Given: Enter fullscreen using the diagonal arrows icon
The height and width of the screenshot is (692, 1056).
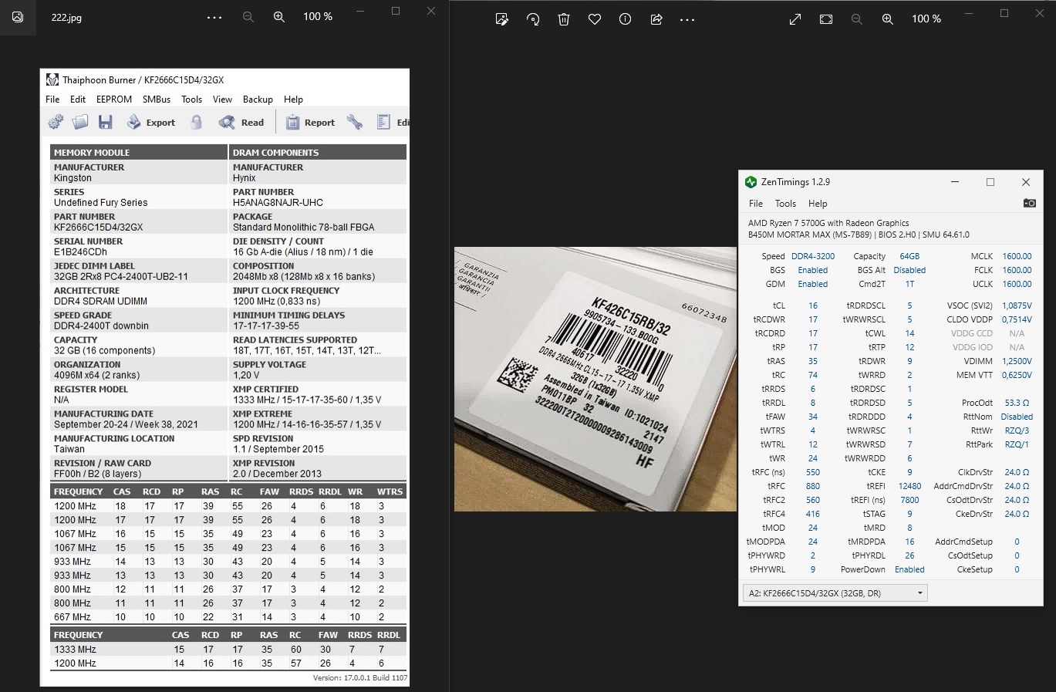Looking at the screenshot, I should click(795, 19).
